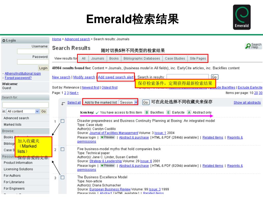Open Product Information sidebar item
263x197 pixels.
pyautogui.click(x=18, y=163)
